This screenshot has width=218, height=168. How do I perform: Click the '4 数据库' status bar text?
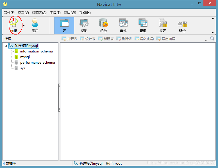tap(10, 164)
